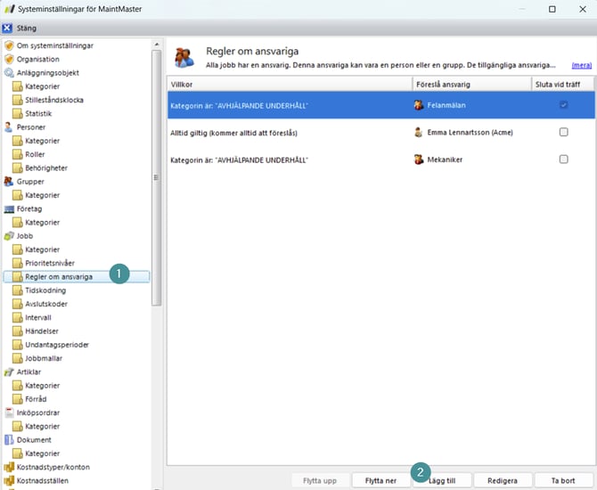Click the Flytta ner button
The image size is (597, 490).
coord(380,481)
